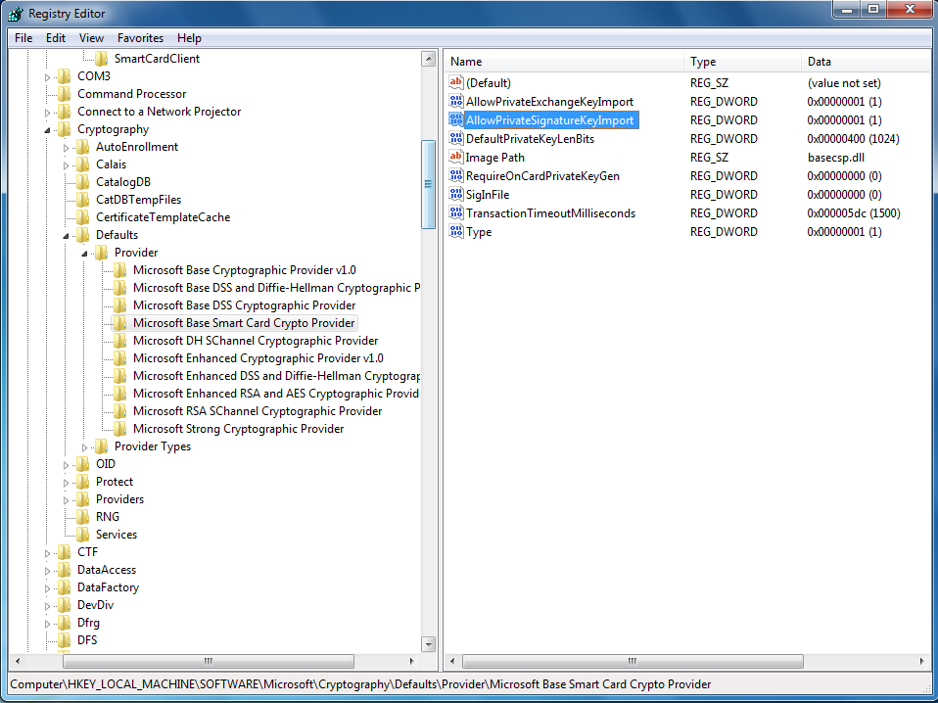Select Microsoft Enhanced Cryptographic Provider v1.0 key
This screenshot has height=703, width=938.
[x=258, y=358]
